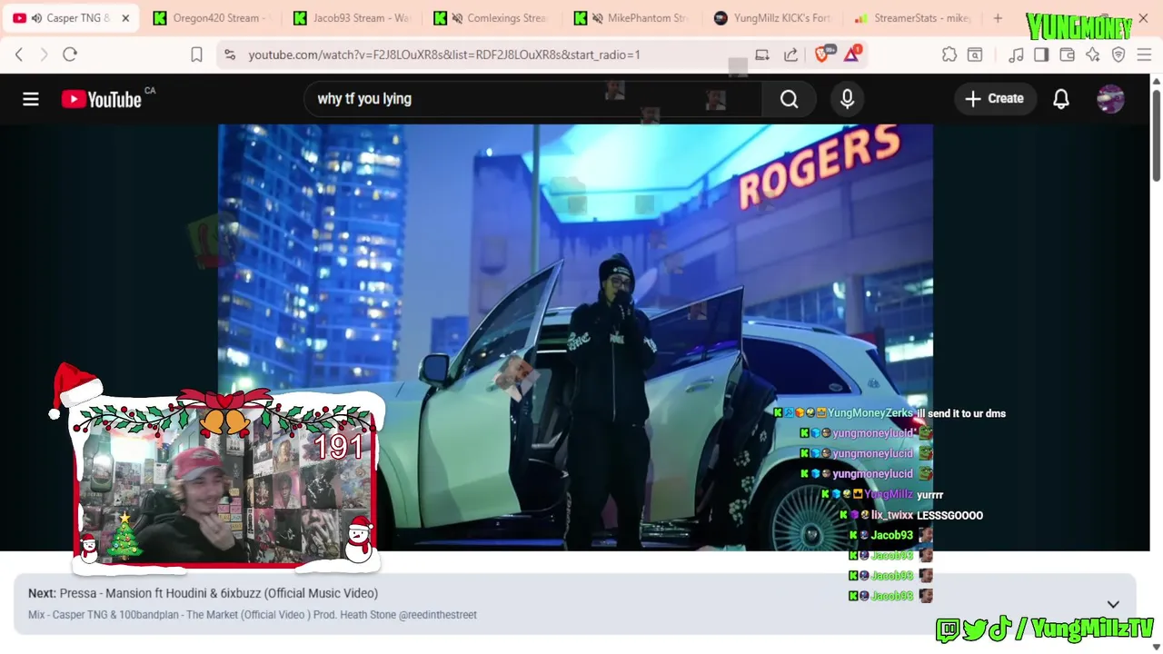This screenshot has width=1163, height=654.
Task: Click the scrollbar down arrow
Action: tap(1156, 647)
